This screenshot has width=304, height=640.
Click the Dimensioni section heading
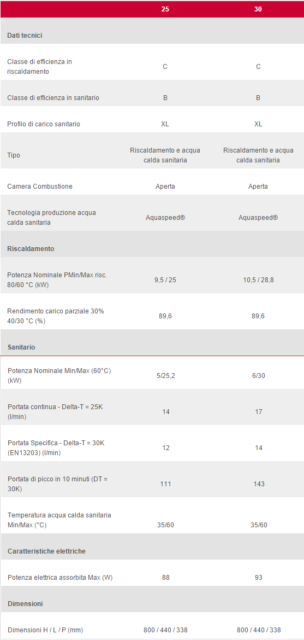(25, 604)
